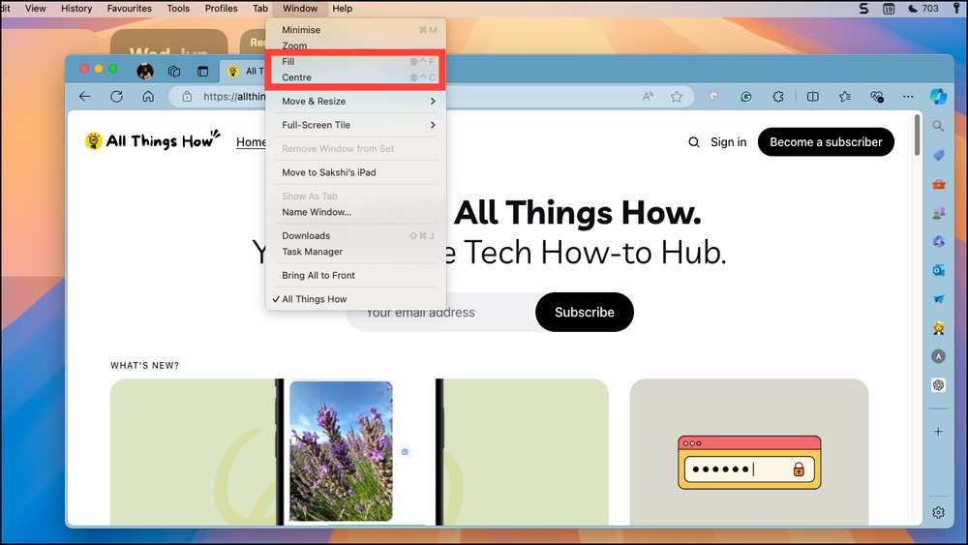This screenshot has width=968, height=545.
Task: Open the Profiles menu in the menu bar
Action: 221,8
